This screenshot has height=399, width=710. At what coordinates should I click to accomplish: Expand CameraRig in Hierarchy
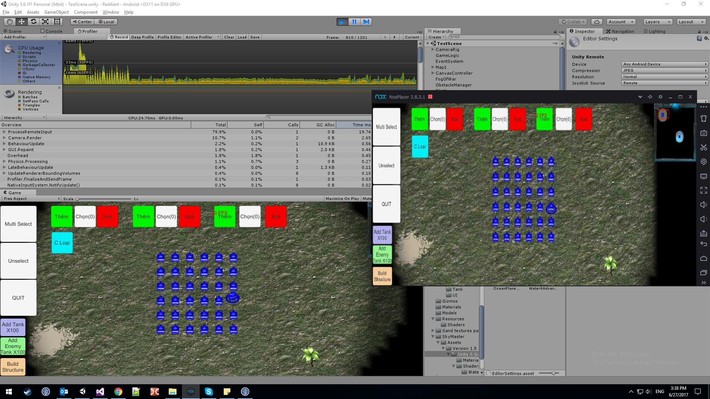pos(433,50)
